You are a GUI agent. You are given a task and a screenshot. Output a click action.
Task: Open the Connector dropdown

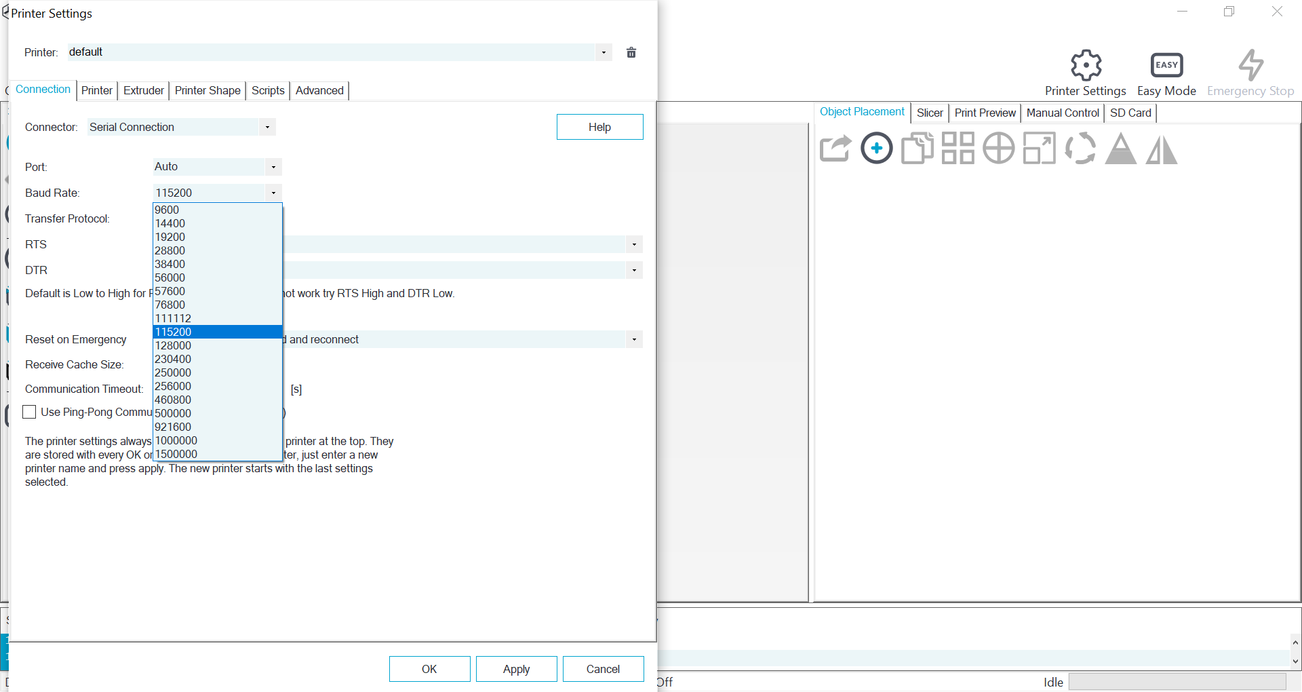click(267, 127)
